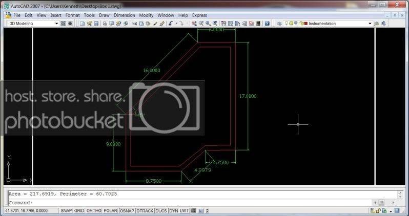Expand the Undo history arrow
The image size is (409, 216).
coord(176,24)
